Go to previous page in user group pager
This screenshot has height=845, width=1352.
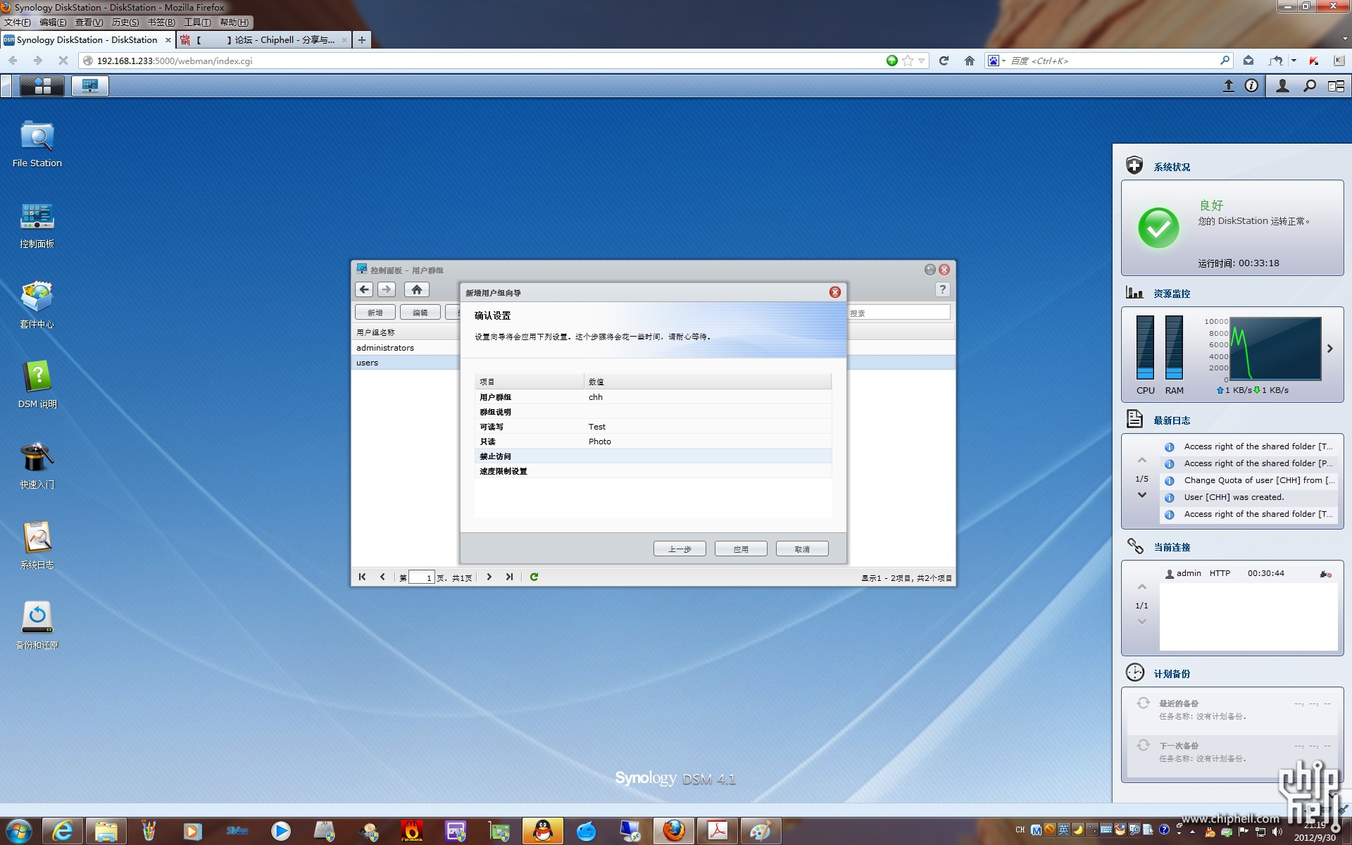(x=382, y=577)
